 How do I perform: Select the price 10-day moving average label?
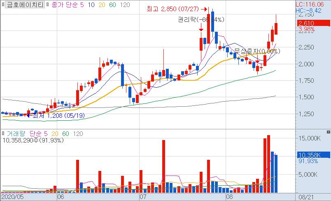(x=91, y=5)
